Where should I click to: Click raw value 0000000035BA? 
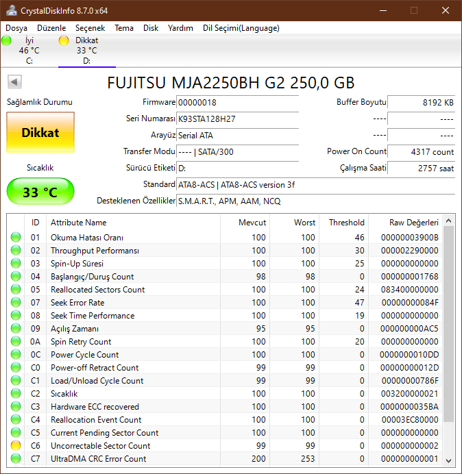click(409, 407)
